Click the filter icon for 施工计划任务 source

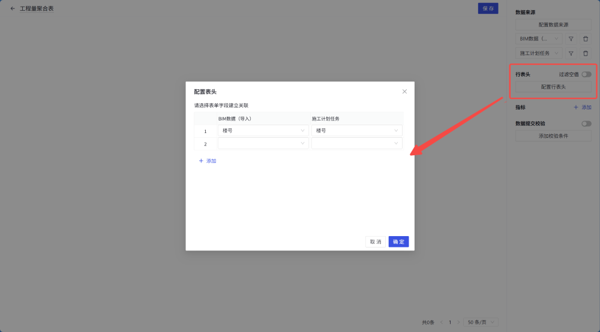click(x=571, y=53)
